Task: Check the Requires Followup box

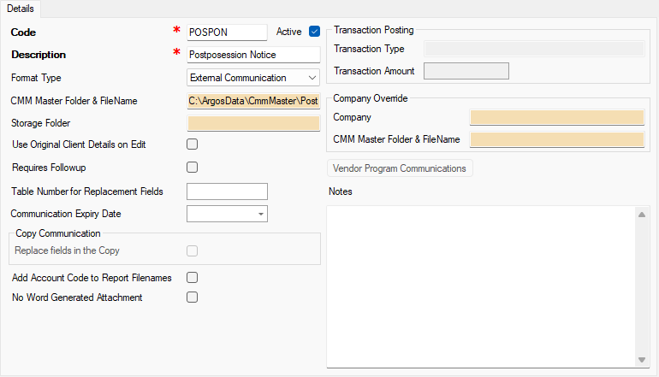Action: [x=192, y=167]
